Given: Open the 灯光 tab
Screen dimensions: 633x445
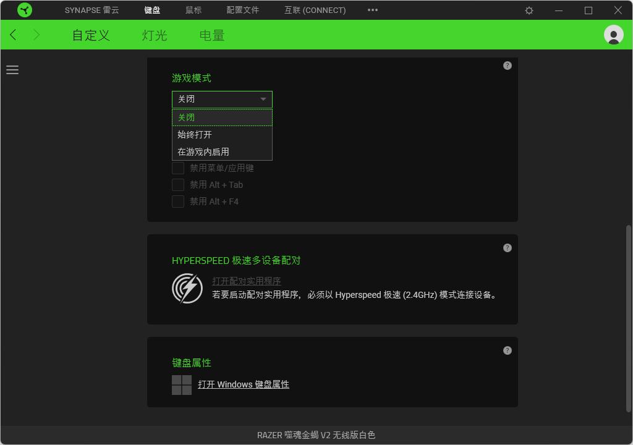Looking at the screenshot, I should click(153, 35).
